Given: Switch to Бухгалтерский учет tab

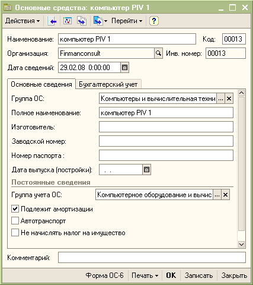Looking at the screenshot, I should pos(108,84).
